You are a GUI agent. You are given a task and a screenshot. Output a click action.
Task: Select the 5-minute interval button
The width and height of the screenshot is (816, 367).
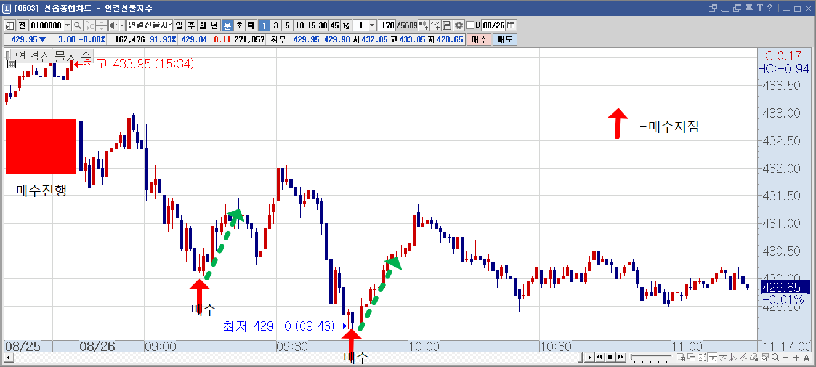287,25
